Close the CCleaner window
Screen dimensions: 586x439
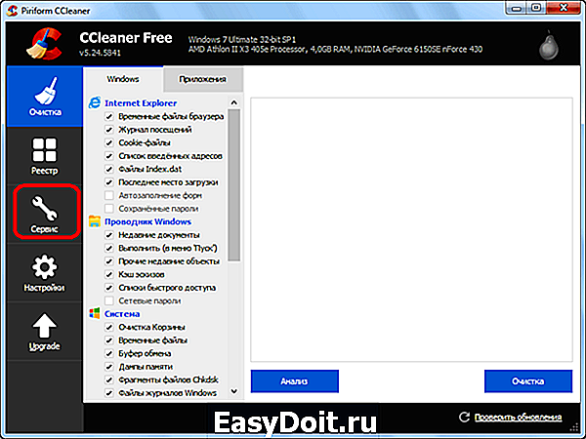[564, 8]
